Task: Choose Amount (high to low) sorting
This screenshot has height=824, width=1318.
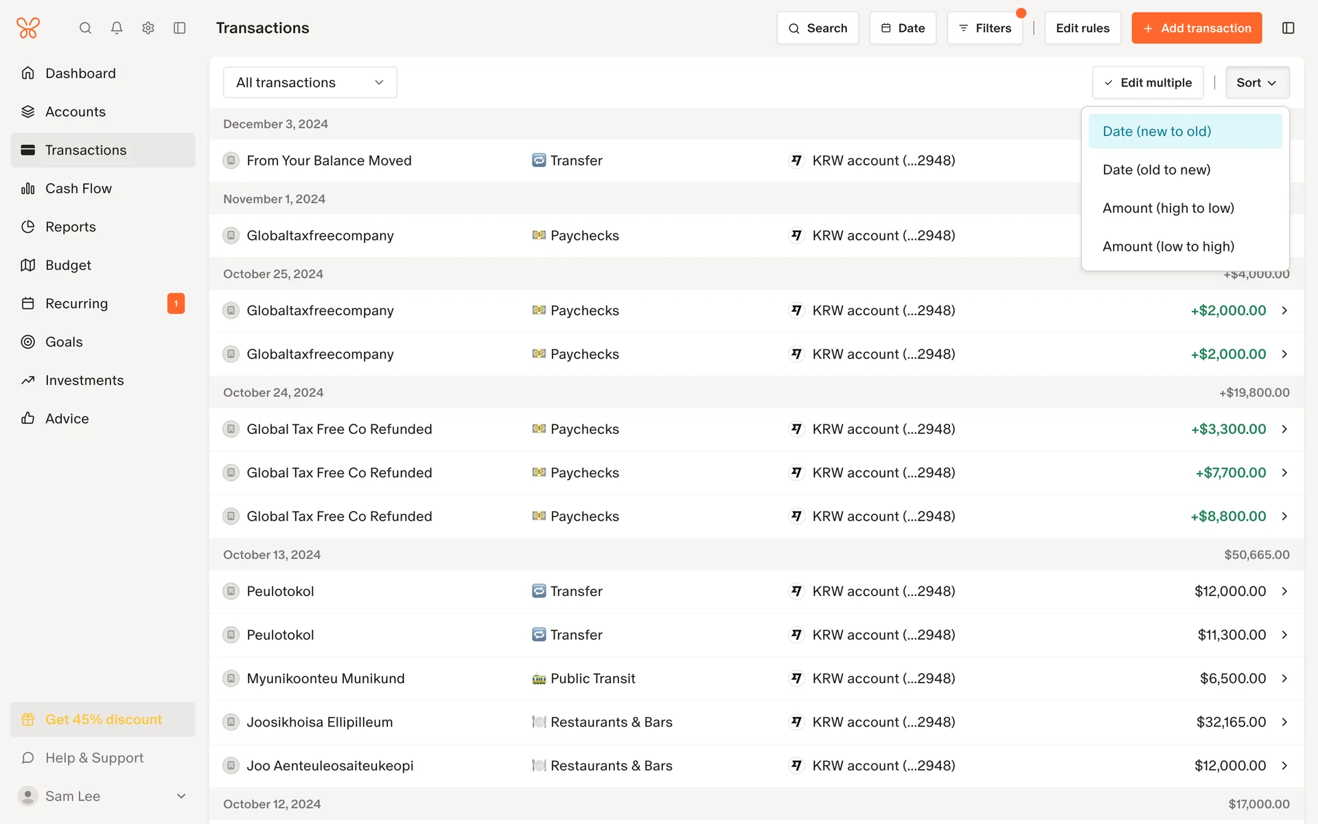Action: click(x=1168, y=208)
